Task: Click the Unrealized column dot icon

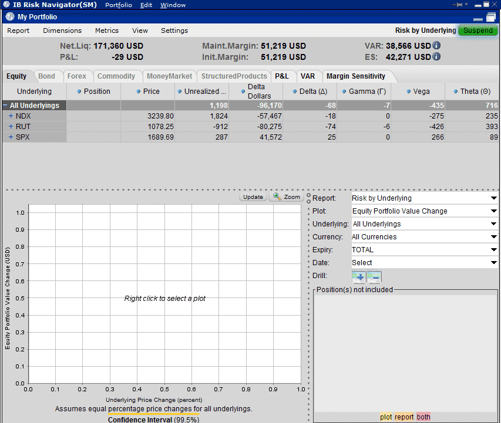Action: tap(180, 92)
